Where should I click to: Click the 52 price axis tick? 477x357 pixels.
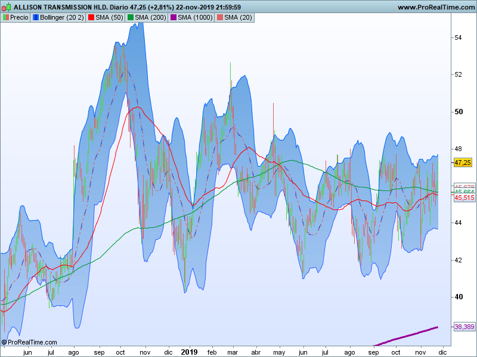coord(458,75)
